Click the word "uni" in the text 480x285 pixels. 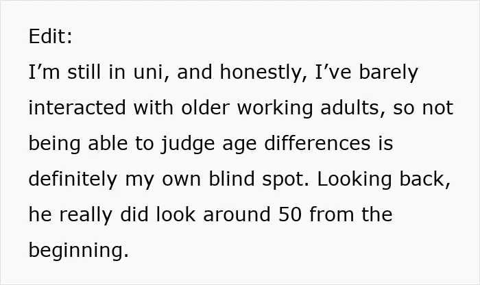[x=147, y=72]
